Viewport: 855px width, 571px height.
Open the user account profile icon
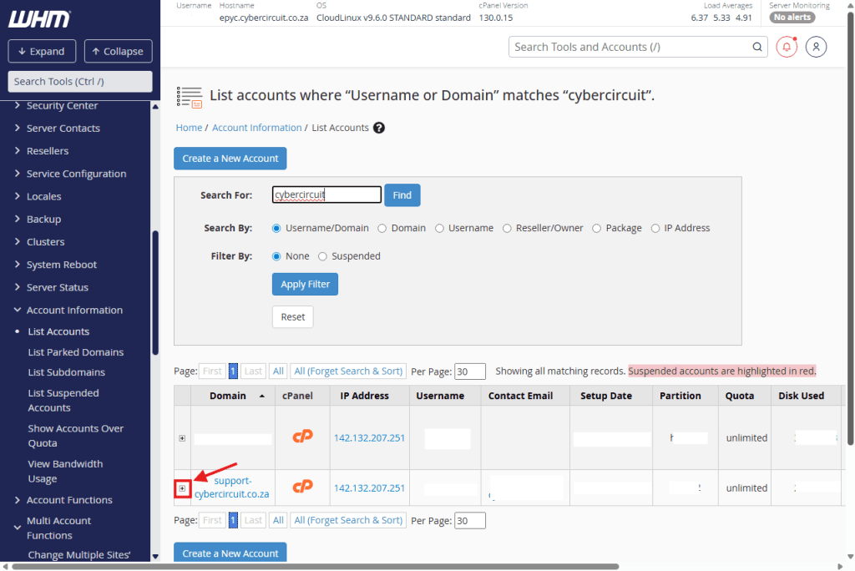coord(816,47)
